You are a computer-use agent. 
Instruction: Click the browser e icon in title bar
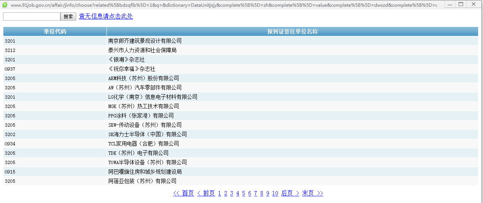pos(5,5)
